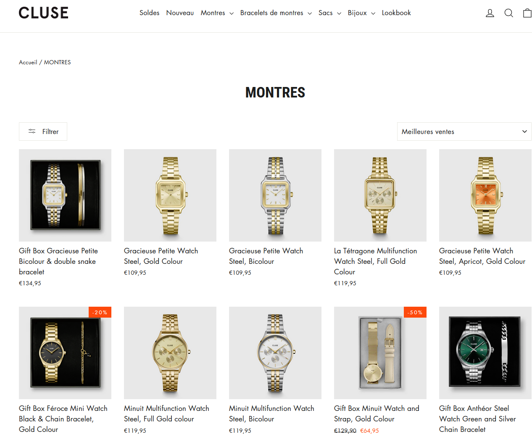Open the Nouveau menu item
The height and width of the screenshot is (434, 532).
pos(180,13)
